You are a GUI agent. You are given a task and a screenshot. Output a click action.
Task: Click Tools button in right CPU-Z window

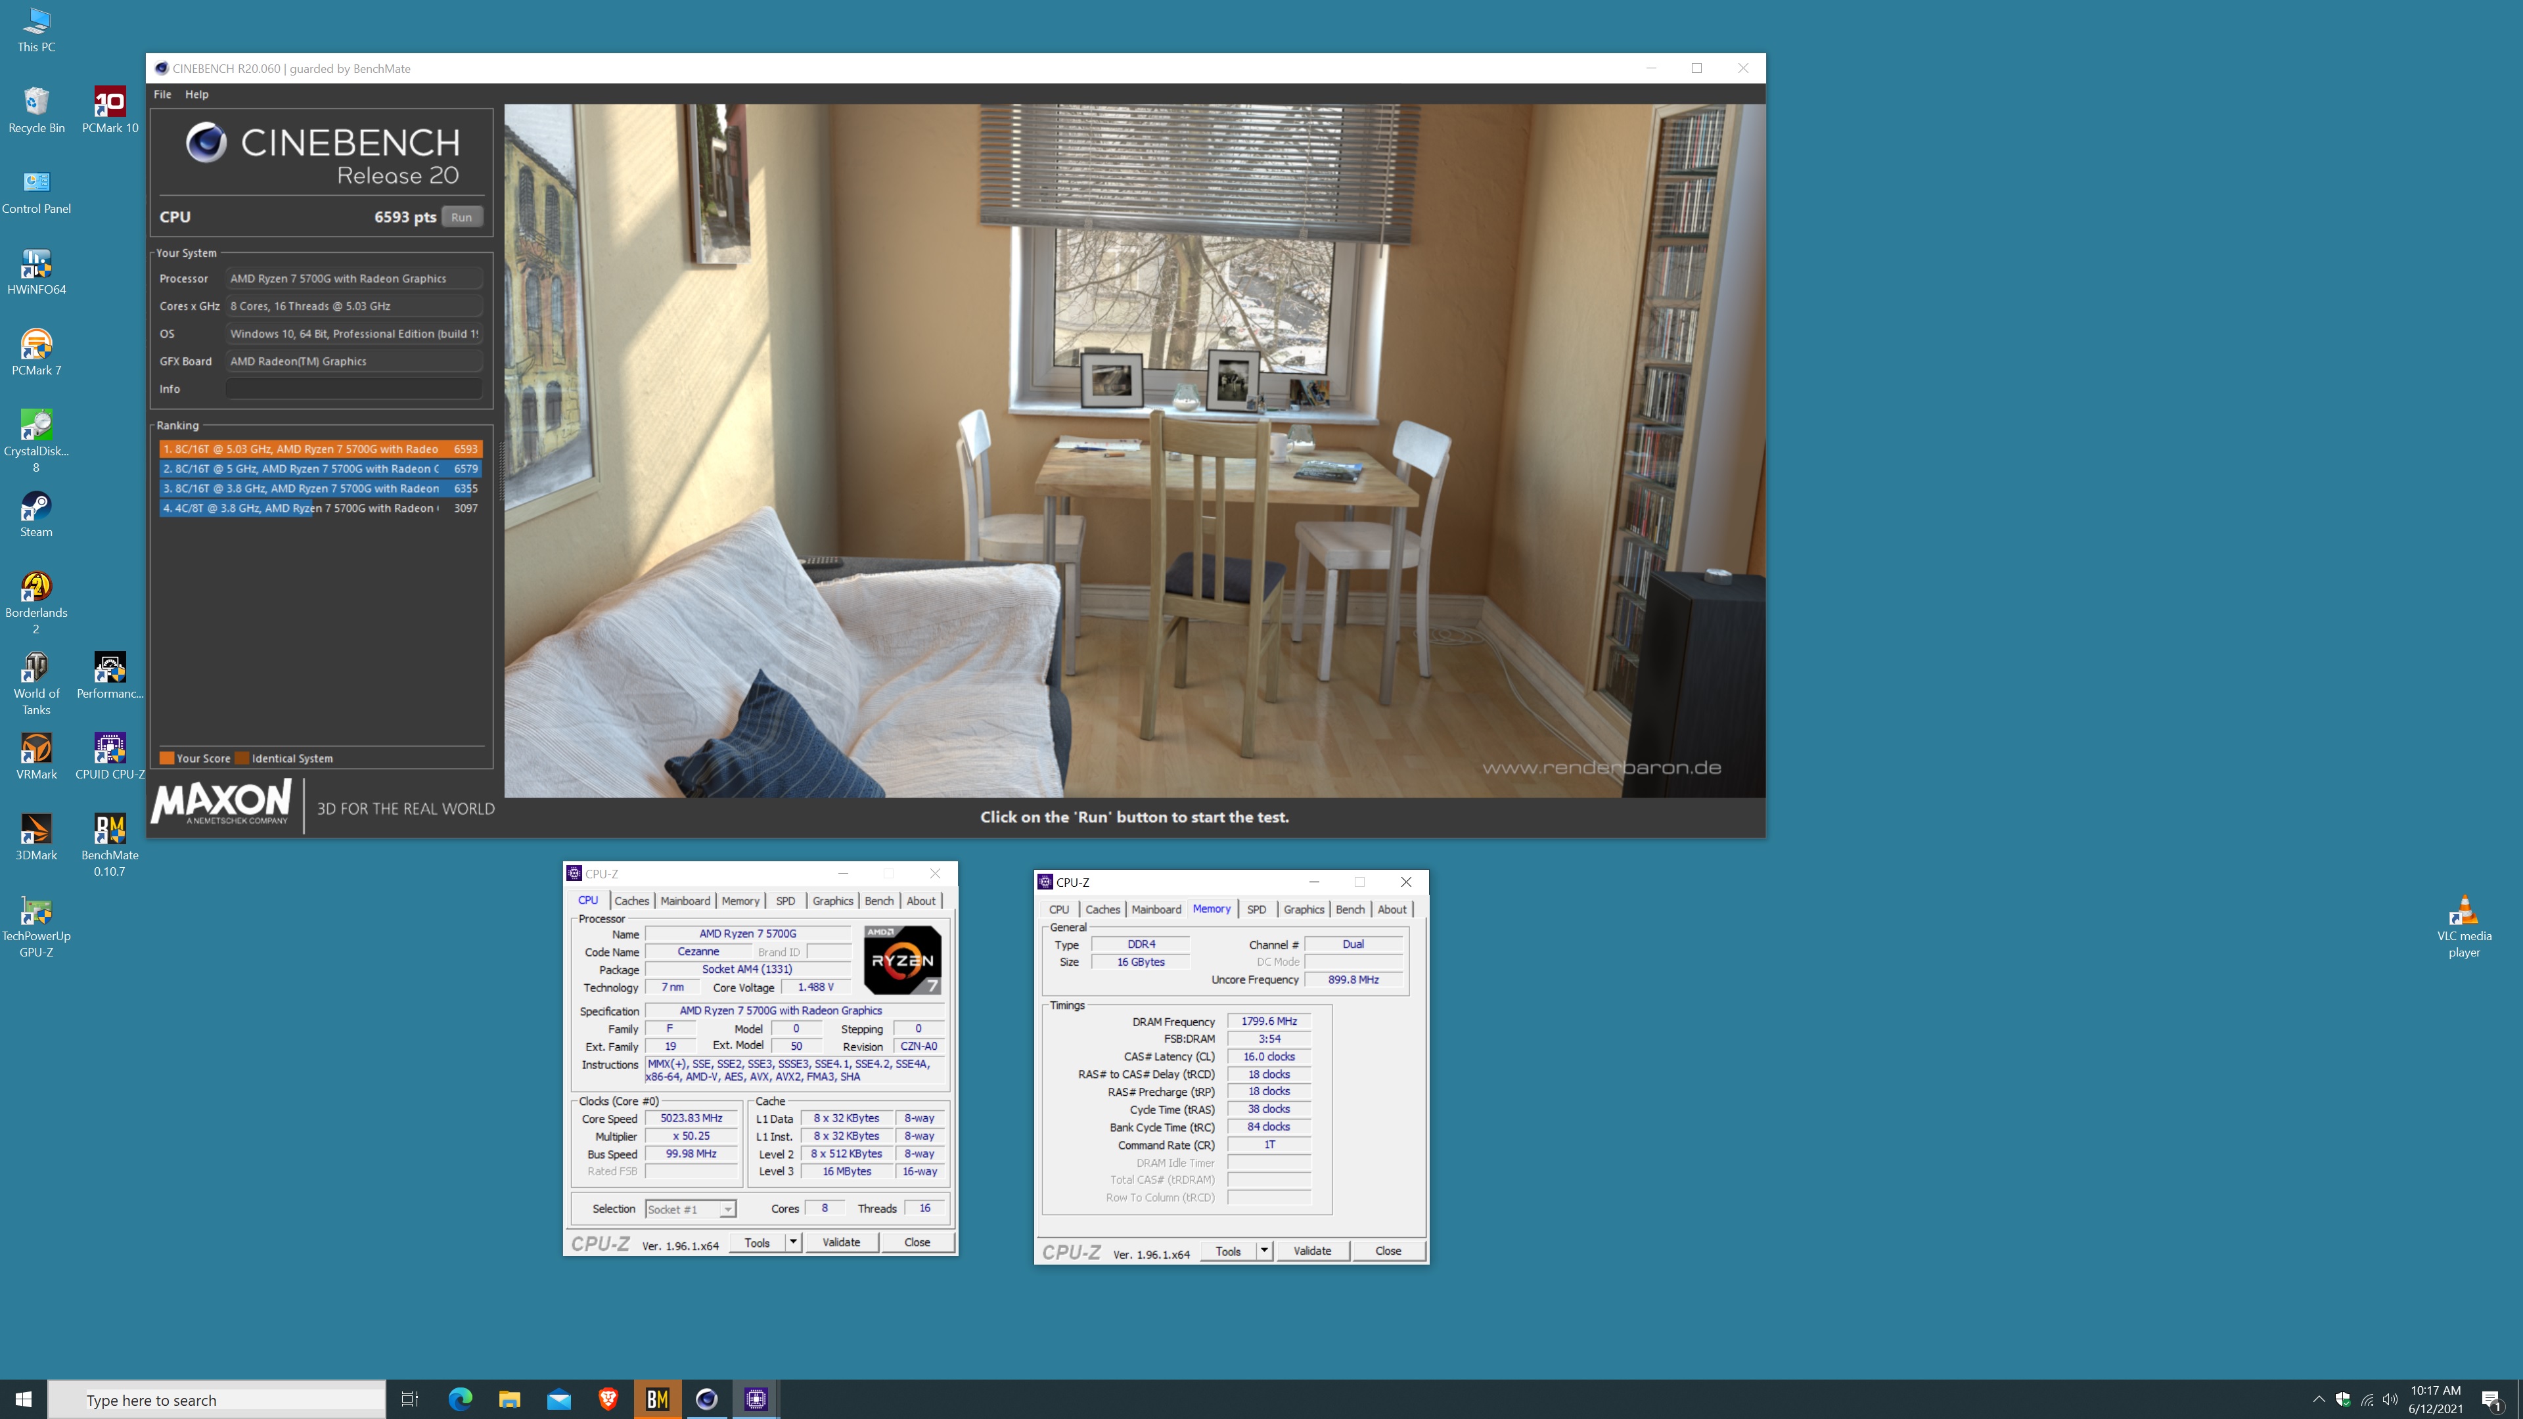pyautogui.click(x=1228, y=1251)
